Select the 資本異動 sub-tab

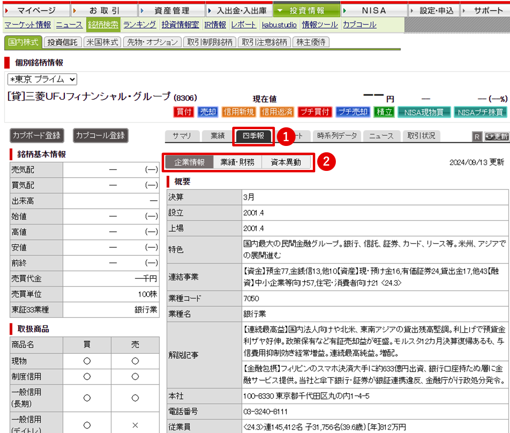pos(286,162)
